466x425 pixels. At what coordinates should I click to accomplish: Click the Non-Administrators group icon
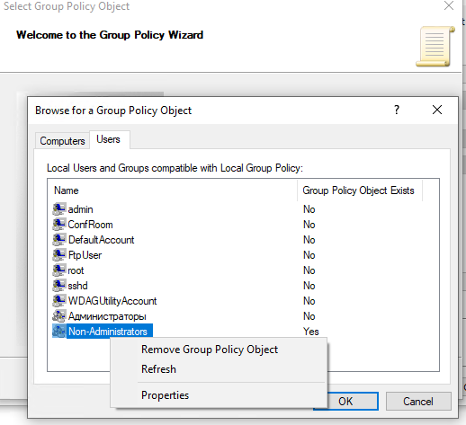59,332
